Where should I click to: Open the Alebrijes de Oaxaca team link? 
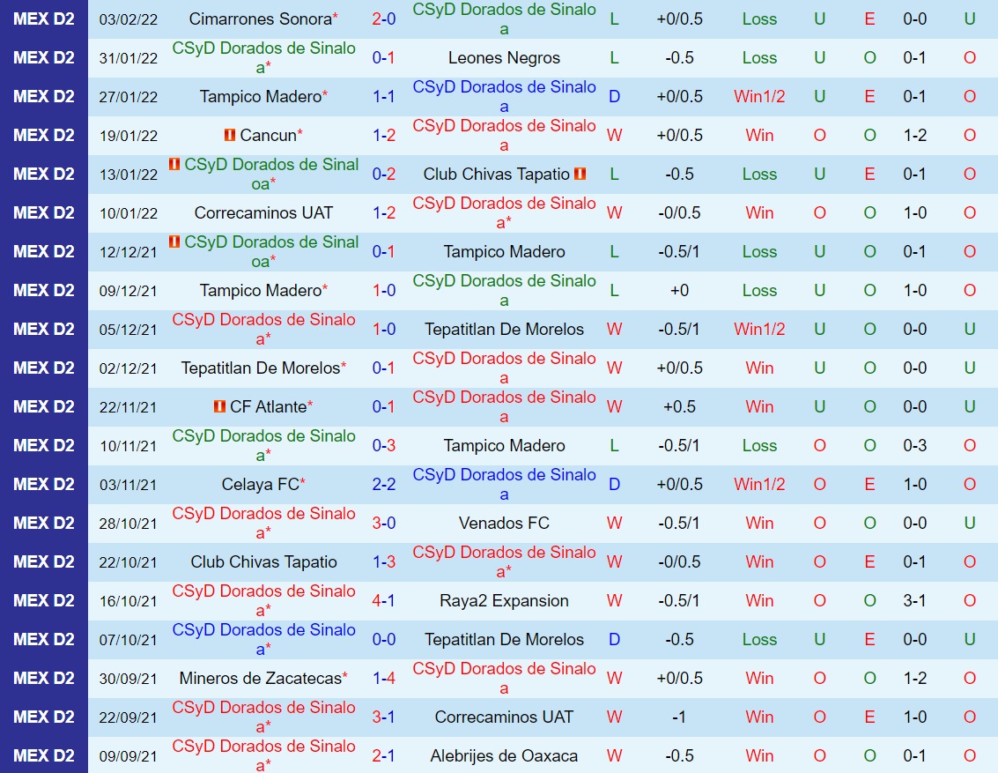[x=504, y=756]
